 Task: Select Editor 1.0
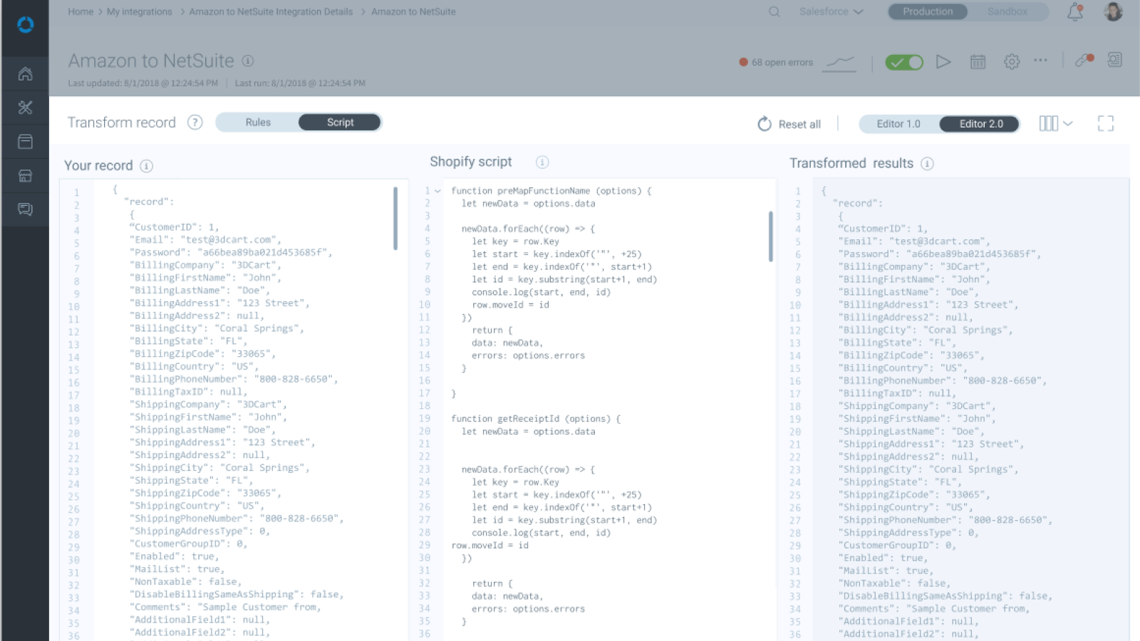point(898,124)
